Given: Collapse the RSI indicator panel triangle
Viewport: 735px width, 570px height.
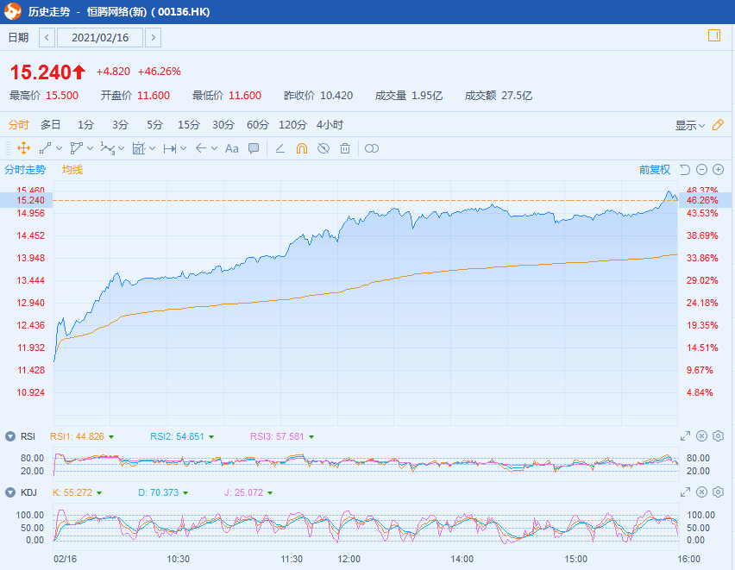Looking at the screenshot, I should (10, 436).
